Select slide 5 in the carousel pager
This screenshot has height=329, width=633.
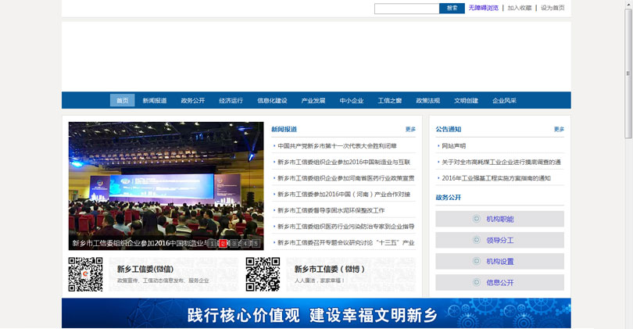[x=255, y=243]
